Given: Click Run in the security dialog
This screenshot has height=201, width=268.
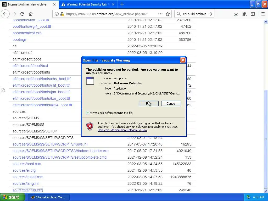Looking at the screenshot, I should tap(149, 103).
